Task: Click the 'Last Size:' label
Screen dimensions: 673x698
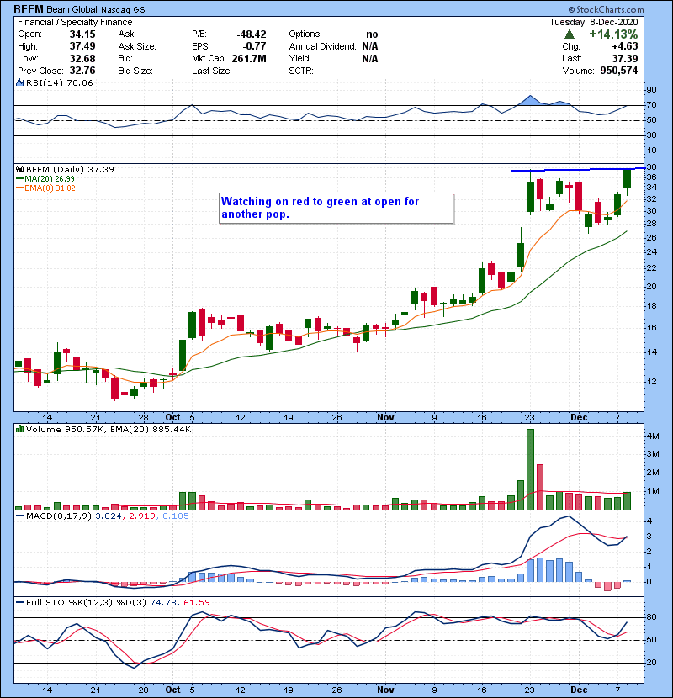Action: [211, 71]
